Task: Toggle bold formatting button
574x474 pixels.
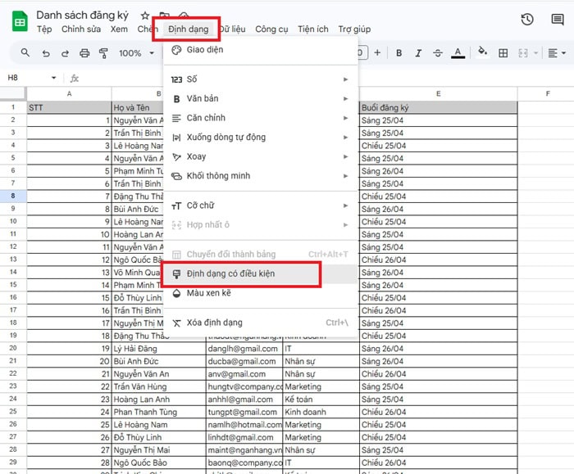Action: coord(399,53)
